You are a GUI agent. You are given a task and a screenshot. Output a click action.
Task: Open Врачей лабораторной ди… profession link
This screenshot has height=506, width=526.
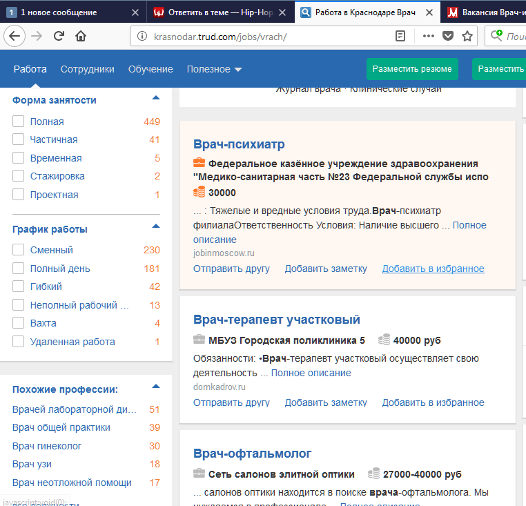(74, 409)
